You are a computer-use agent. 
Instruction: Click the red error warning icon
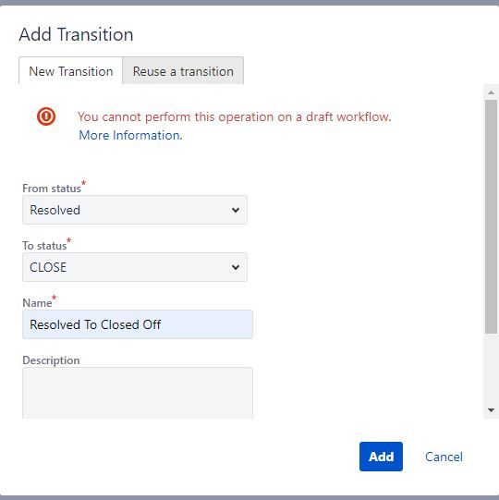[46, 116]
